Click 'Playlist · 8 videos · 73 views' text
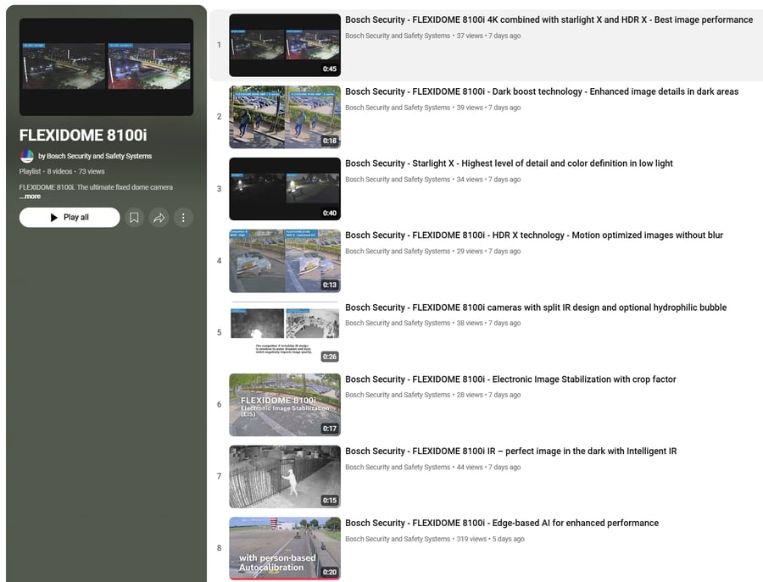Screen dimensions: 763x582 tap(62, 172)
